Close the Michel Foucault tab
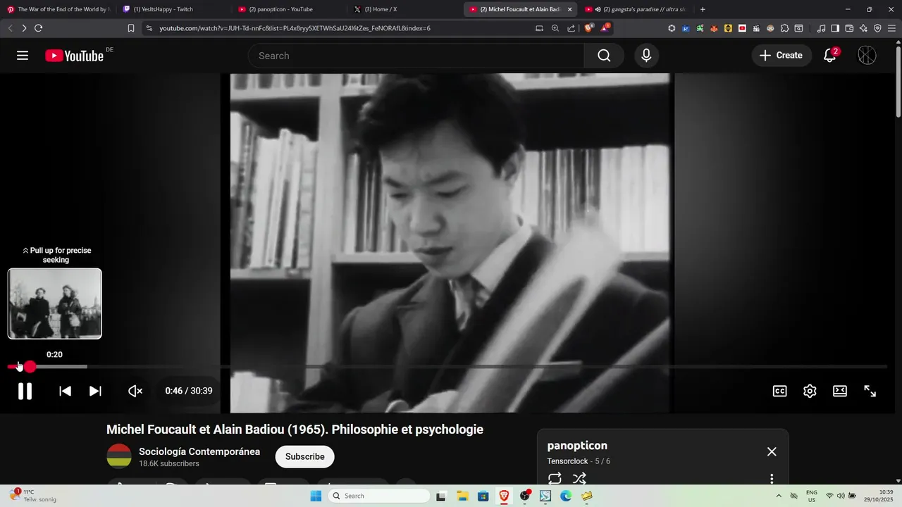The width and height of the screenshot is (902, 507). (x=569, y=9)
